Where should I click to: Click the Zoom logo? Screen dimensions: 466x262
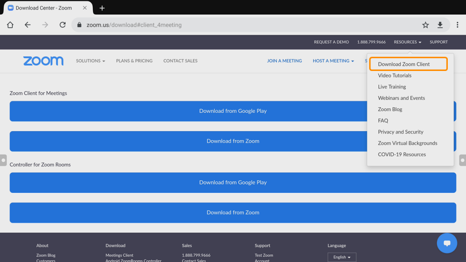[x=43, y=60]
